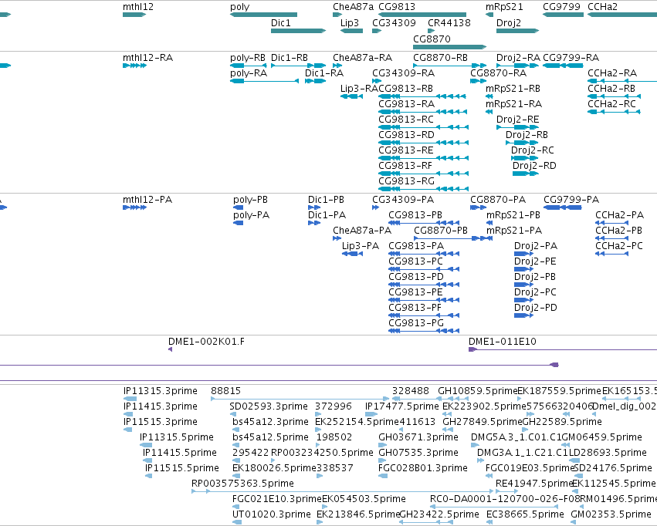The height and width of the screenshot is (526, 657).
Task: Click the CheA87a gene label
Action: pyautogui.click(x=353, y=7)
